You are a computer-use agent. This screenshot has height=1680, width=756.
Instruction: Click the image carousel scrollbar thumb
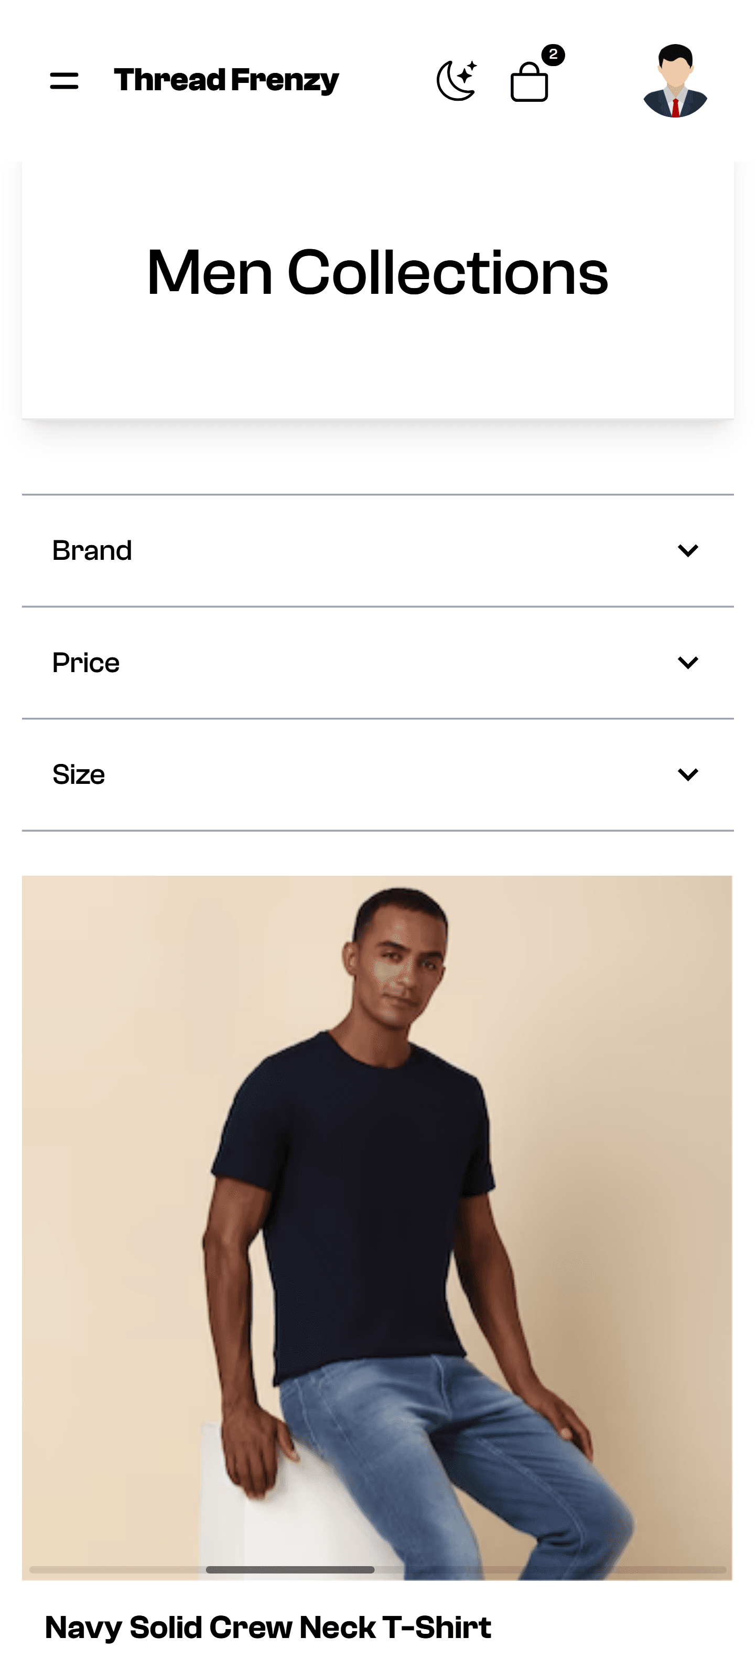[290, 1570]
